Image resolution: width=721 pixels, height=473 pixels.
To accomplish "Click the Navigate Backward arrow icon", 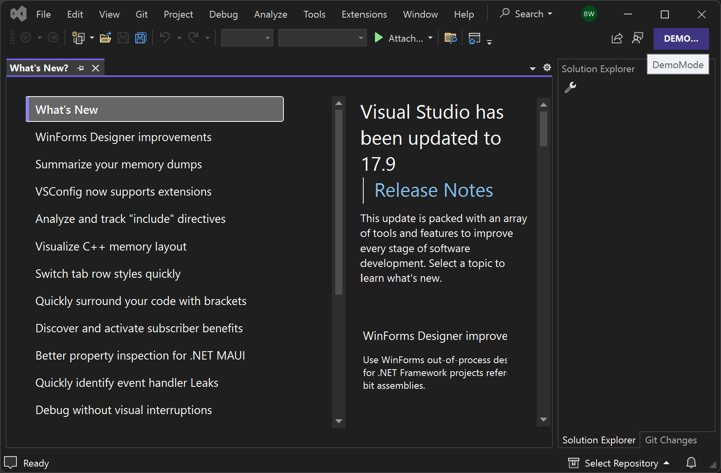I will tap(26, 38).
